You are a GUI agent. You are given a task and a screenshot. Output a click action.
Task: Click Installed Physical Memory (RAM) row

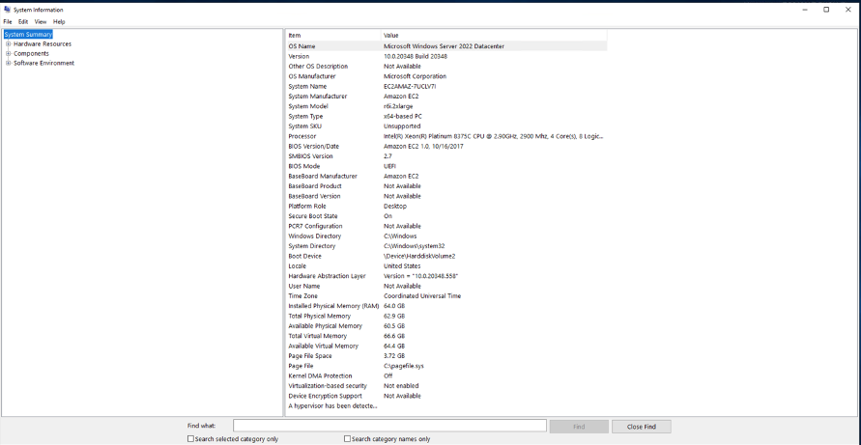pyautogui.click(x=446, y=306)
